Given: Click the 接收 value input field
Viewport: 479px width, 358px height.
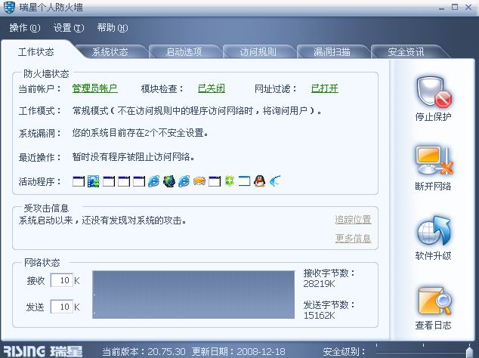Looking at the screenshot, I should pos(62,280).
